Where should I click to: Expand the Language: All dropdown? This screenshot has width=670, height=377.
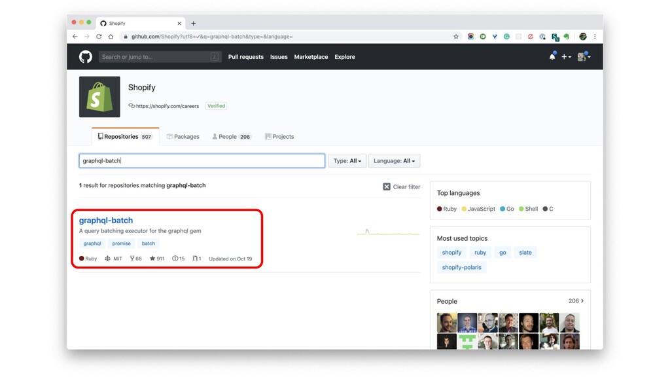tap(394, 161)
